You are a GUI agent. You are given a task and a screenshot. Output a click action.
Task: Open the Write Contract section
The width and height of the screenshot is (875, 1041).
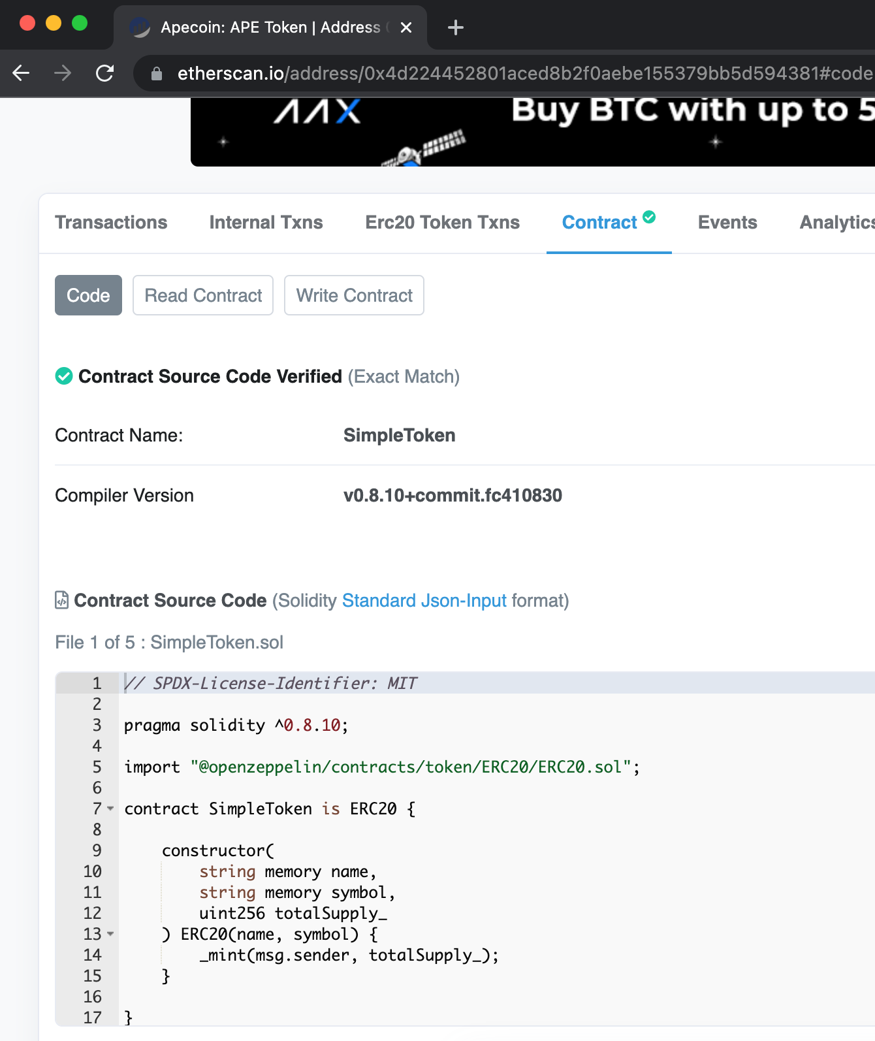[354, 295]
